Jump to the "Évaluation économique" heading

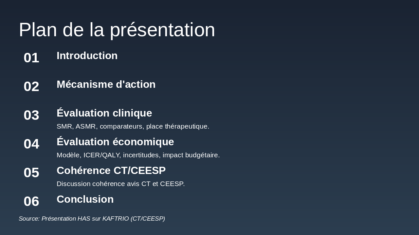click(115, 142)
